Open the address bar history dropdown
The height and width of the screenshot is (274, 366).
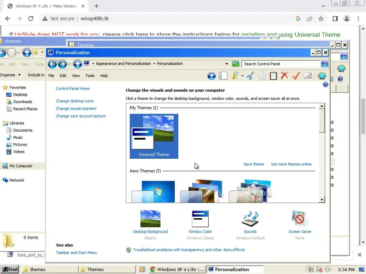[226, 64]
